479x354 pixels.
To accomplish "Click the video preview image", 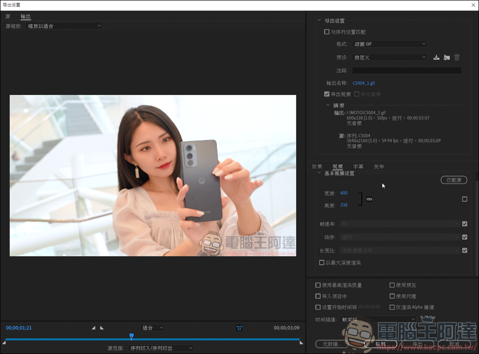I will click(153, 175).
